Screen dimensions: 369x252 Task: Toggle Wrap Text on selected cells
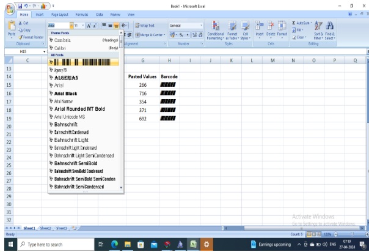[x=145, y=26]
